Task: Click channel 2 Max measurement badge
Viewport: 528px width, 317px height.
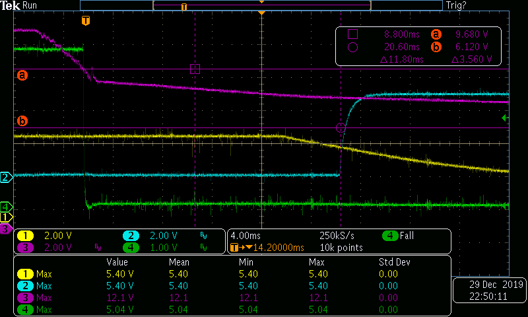Action: click(25, 286)
